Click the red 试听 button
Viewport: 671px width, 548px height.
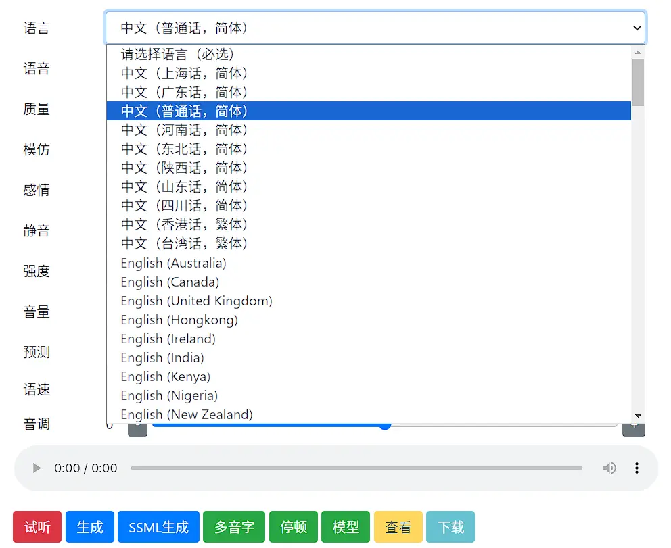(37, 527)
